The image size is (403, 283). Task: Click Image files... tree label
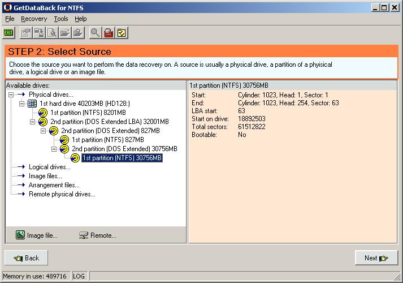[45, 175]
